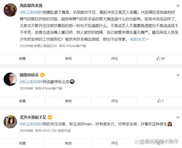182x148 pixels.
Task: Expand options chevron on 海底耶西米露's post
Action: pyautogui.click(x=178, y=5)
